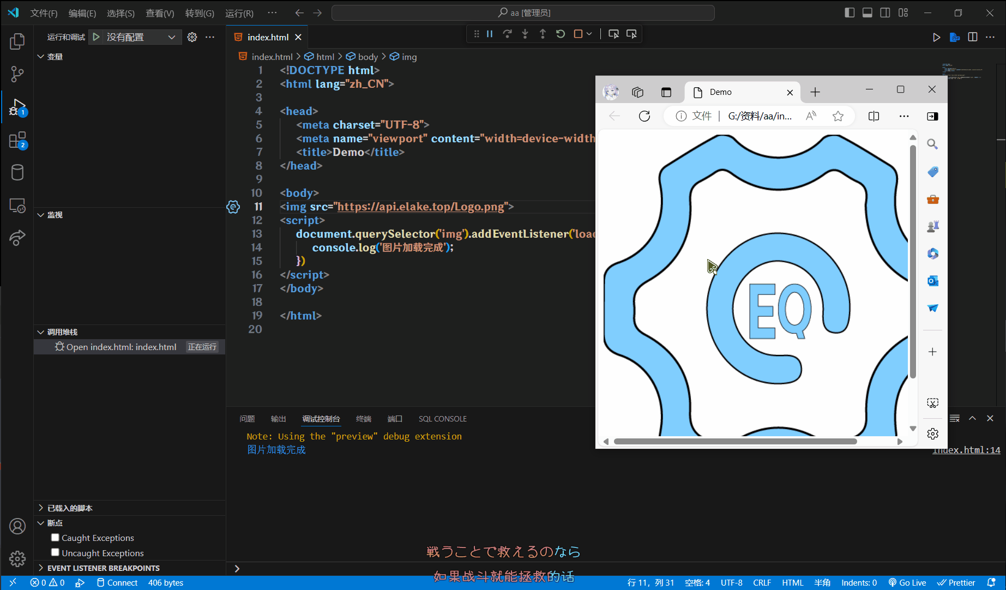Open the Explorer view in activity bar
This screenshot has width=1006, height=590.
pyautogui.click(x=17, y=41)
